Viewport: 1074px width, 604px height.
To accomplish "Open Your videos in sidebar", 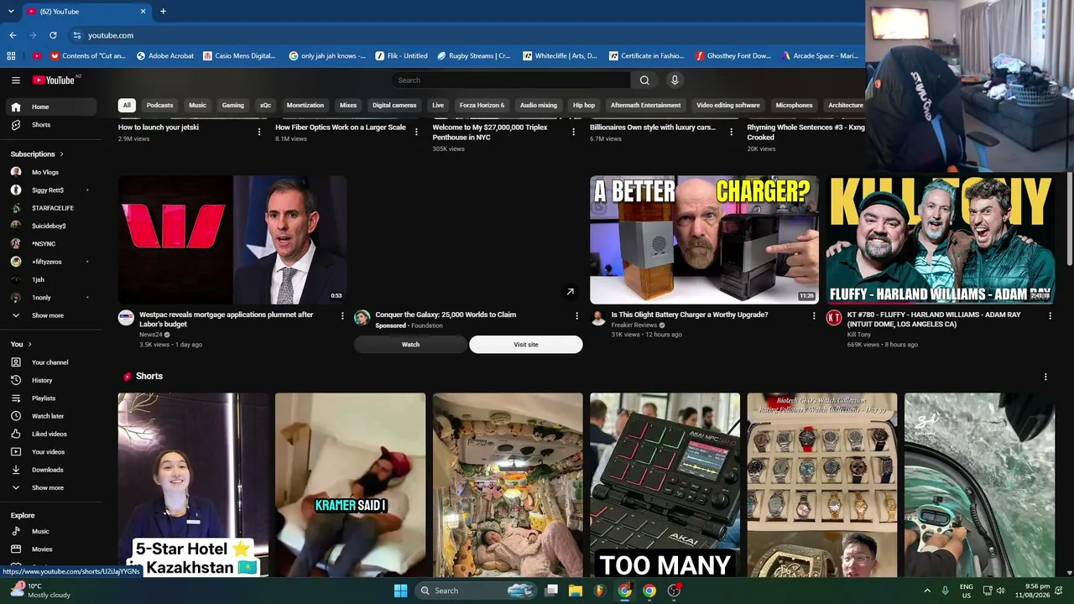I will 50,452.
